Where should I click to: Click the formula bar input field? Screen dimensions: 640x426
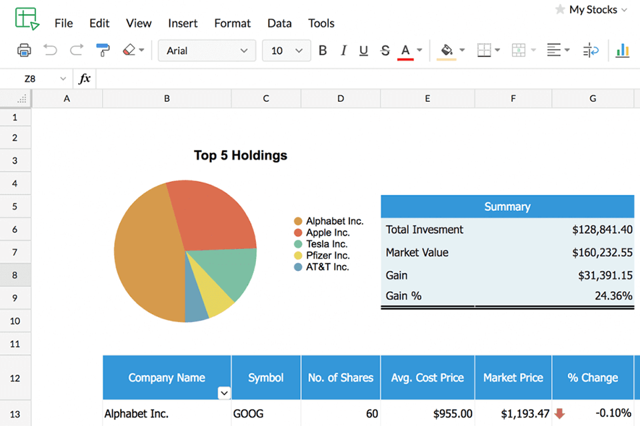pos(367,79)
